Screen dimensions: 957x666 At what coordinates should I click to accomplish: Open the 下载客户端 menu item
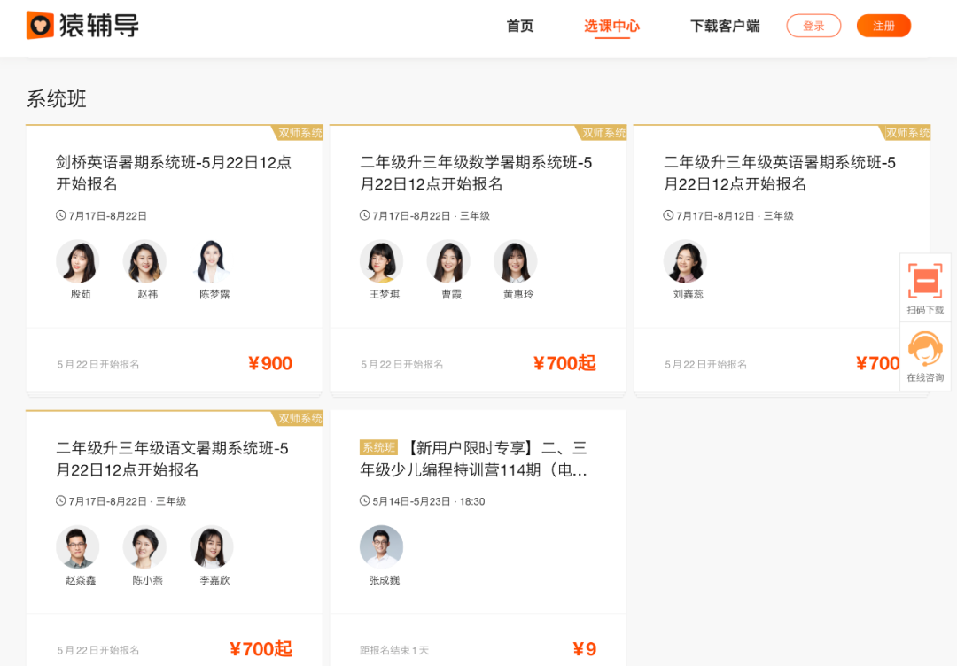coord(725,27)
